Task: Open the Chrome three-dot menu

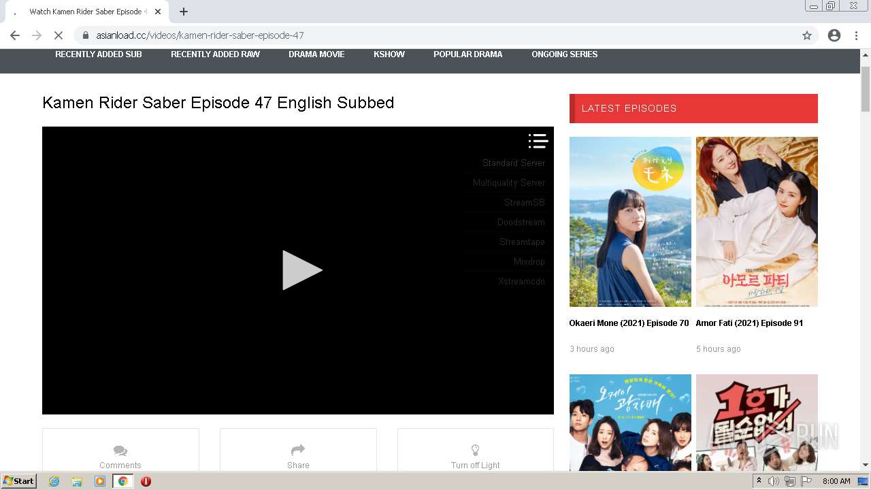Action: pos(856,35)
